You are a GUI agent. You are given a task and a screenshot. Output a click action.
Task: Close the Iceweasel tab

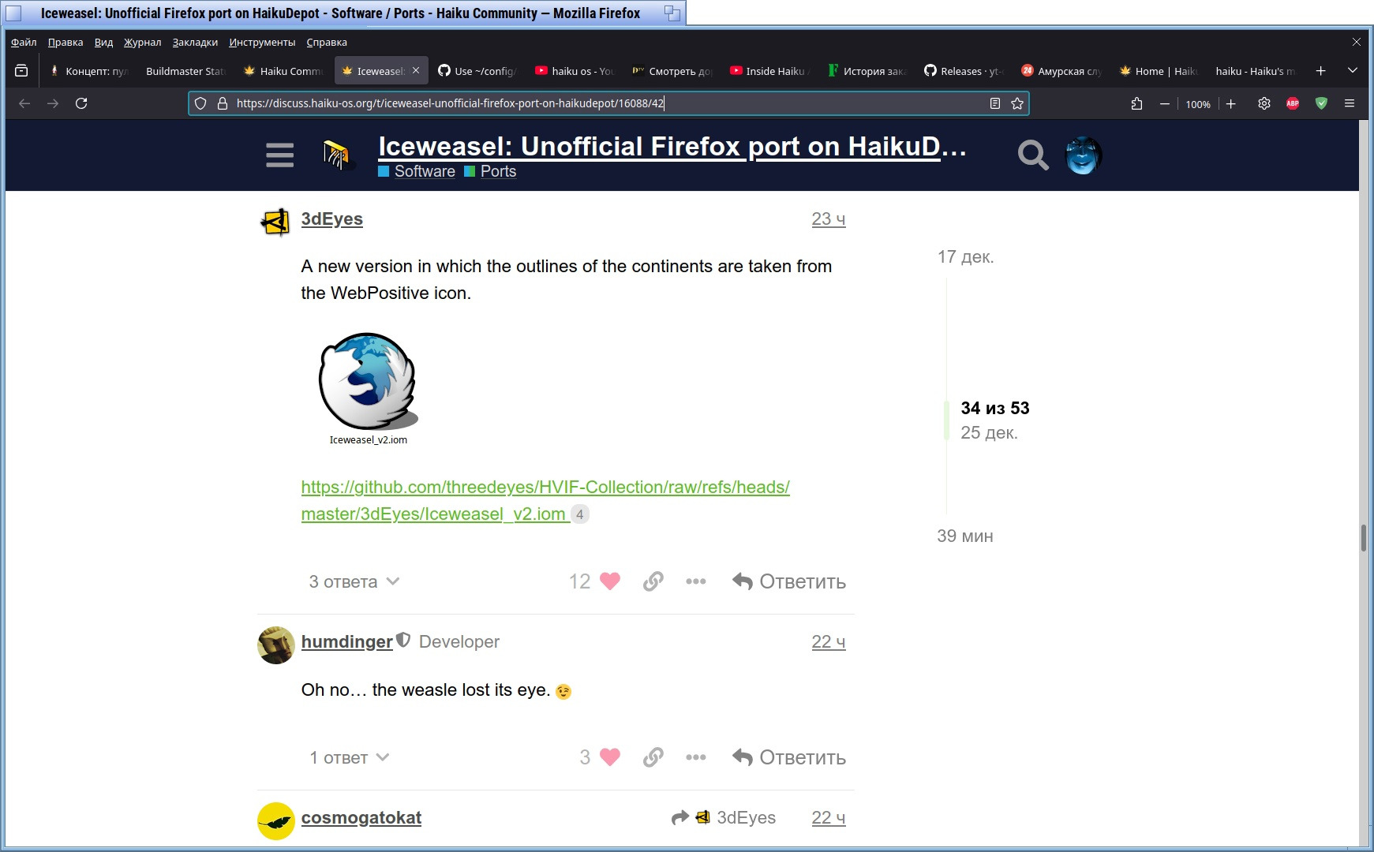[416, 71]
